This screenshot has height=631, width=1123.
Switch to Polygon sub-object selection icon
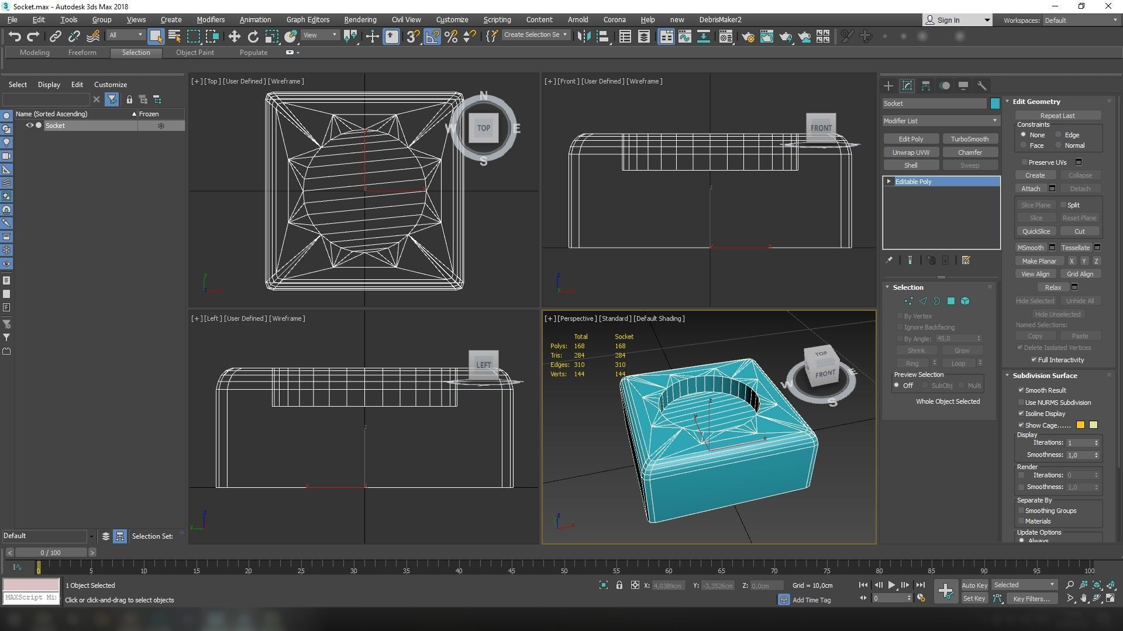coord(951,301)
